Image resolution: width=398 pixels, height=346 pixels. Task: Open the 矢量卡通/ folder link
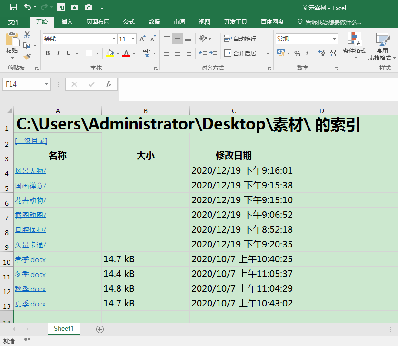pyautogui.click(x=30, y=245)
